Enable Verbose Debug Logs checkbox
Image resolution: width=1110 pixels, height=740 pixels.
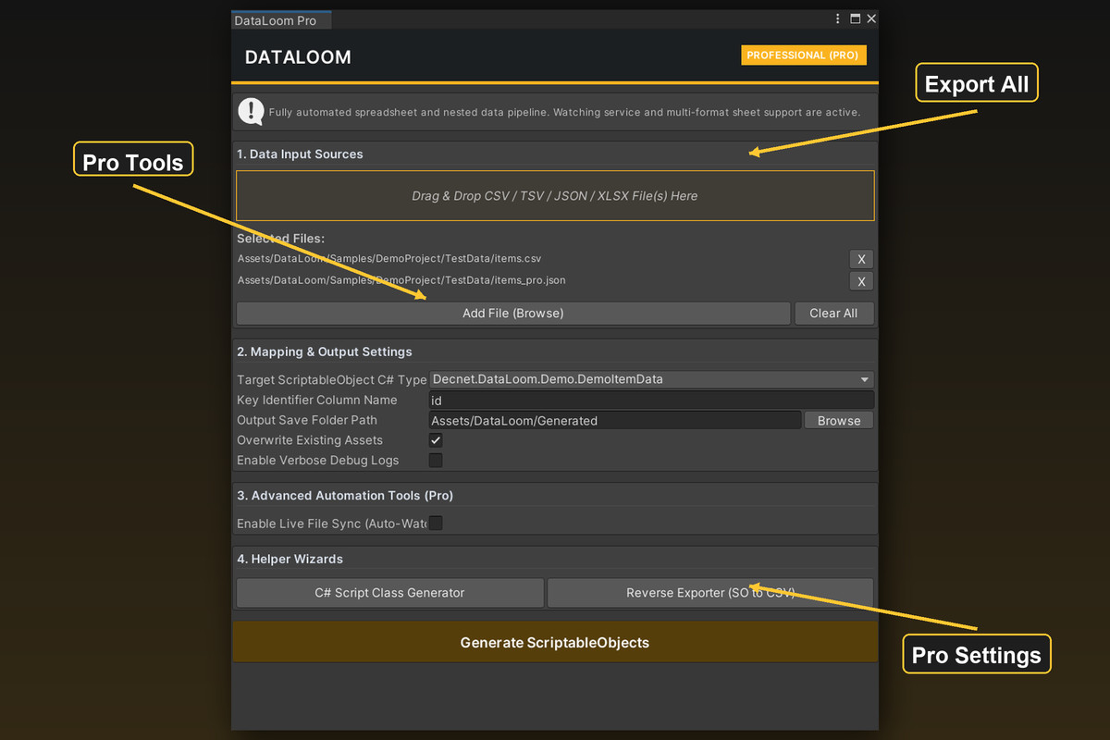point(436,460)
